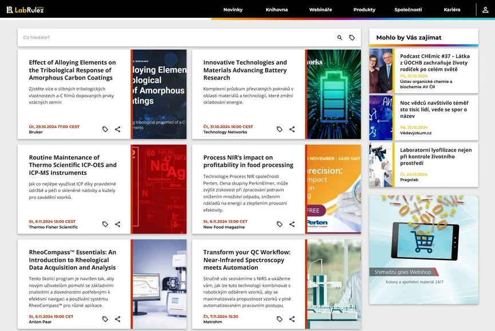Click the Shimadzu goes Webshop banner
This screenshot has height=331, width=495.
point(423,250)
